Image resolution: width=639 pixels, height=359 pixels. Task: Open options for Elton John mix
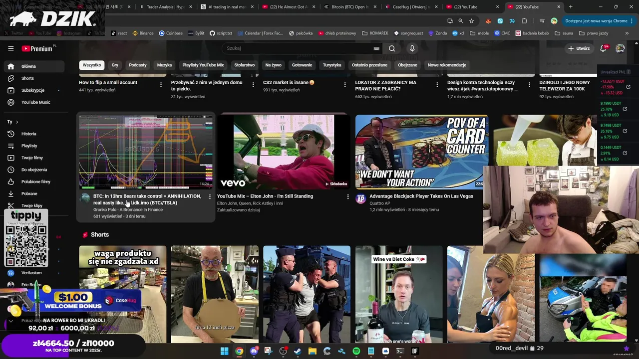tap(348, 197)
